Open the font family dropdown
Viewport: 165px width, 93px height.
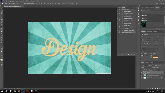150,49
